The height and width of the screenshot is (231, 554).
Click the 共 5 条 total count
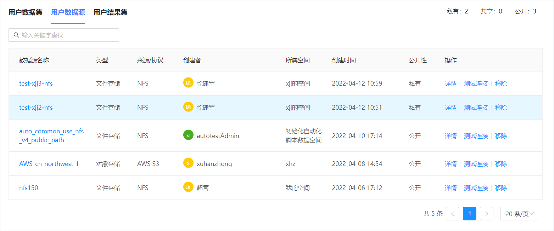coord(433,214)
